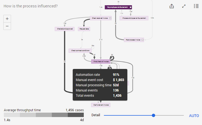The image size is (202, 125).
Task: Click the darkest throughput time legend swatch
Action: point(76,115)
